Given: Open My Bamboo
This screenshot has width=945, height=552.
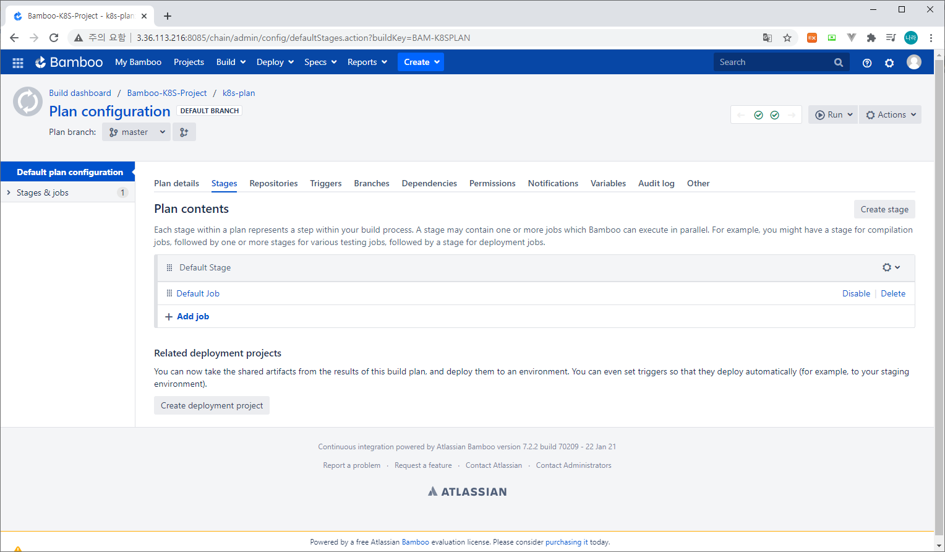Looking at the screenshot, I should [x=138, y=62].
